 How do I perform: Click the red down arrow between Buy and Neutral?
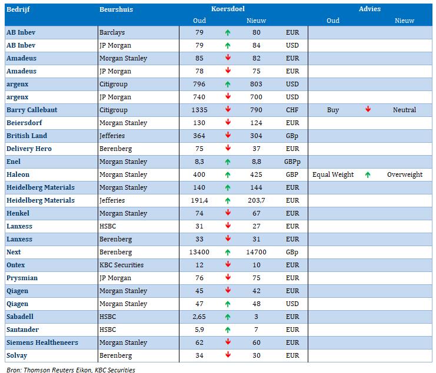pyautogui.click(x=368, y=110)
